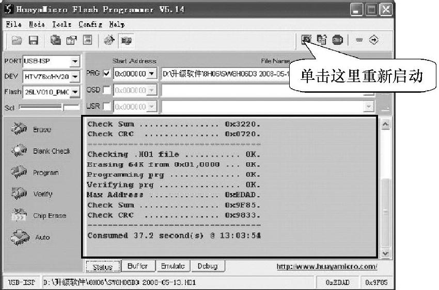Click the Program icon in side panel
Screen dimensions: 439x290
[19, 172]
